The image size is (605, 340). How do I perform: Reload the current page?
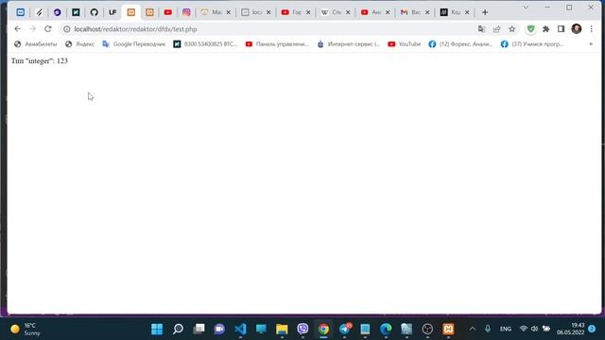[48, 29]
